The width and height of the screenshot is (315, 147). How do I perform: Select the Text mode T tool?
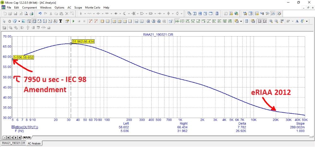coord(60,21)
